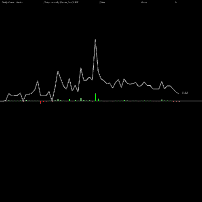The height and width of the screenshot is (202, 202).
Task: Click the 5.55 value label
Action: pos(185,93)
